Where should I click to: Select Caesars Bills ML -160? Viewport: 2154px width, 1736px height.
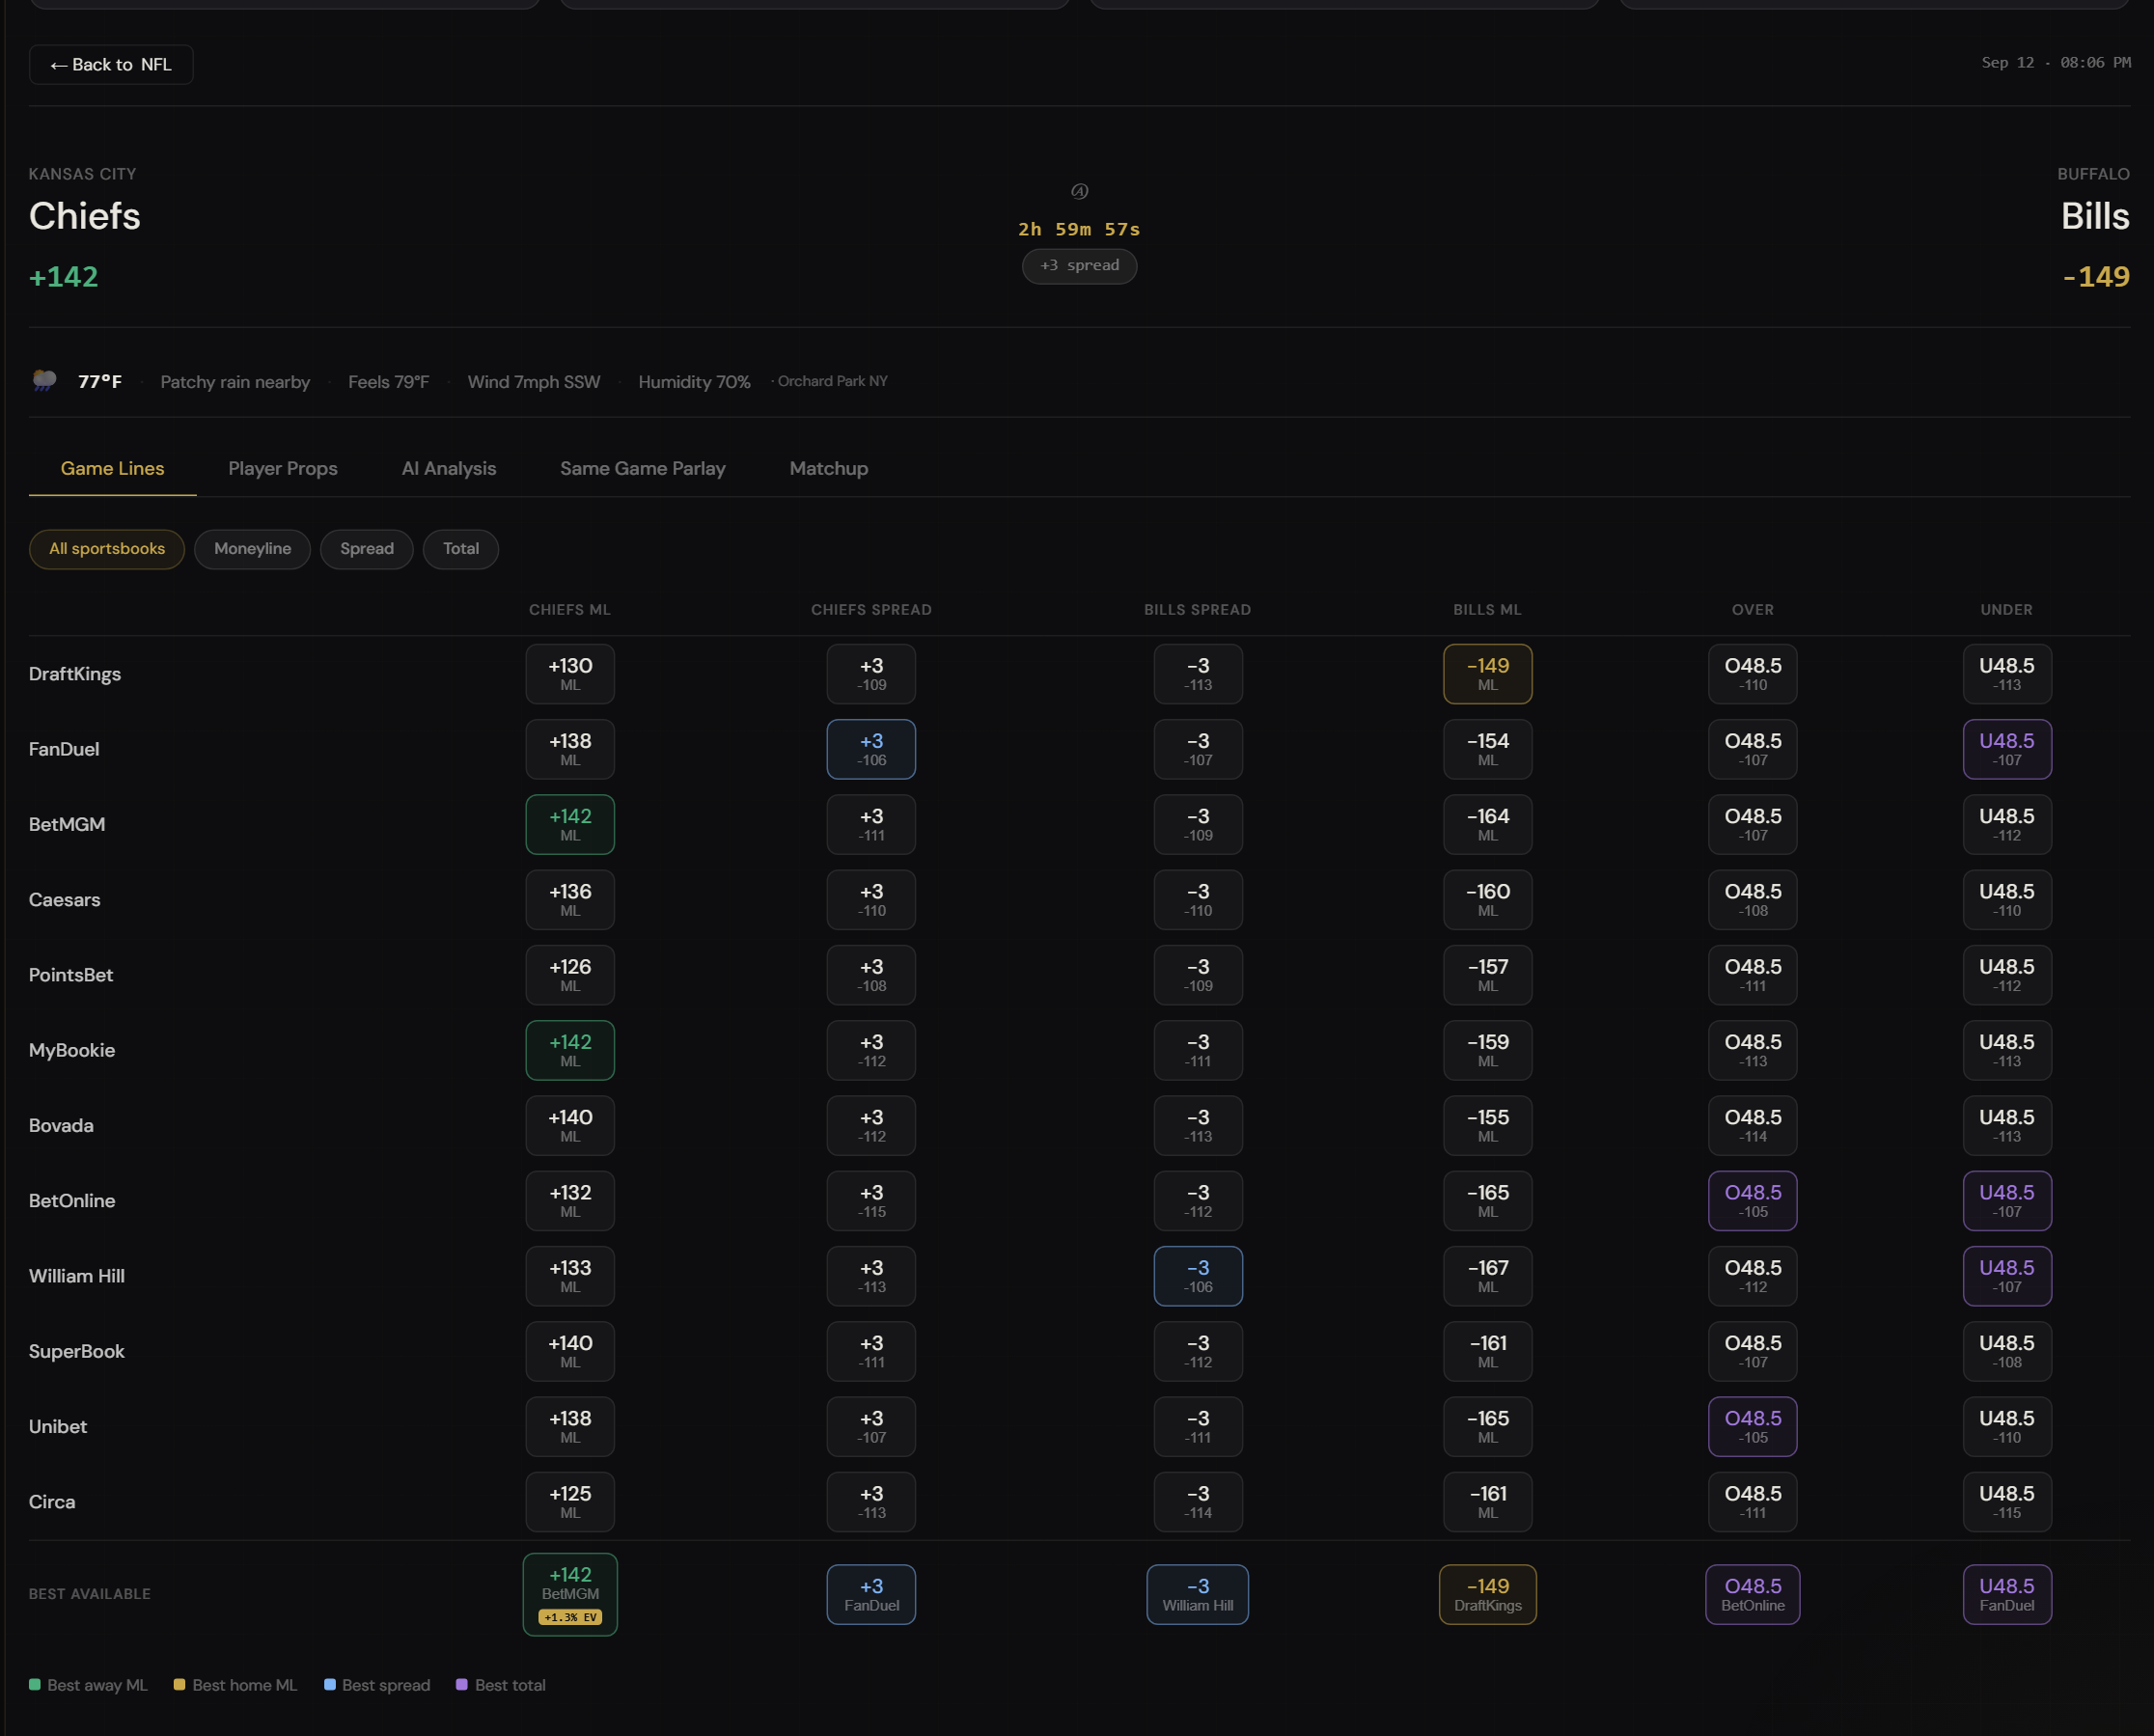1488,900
